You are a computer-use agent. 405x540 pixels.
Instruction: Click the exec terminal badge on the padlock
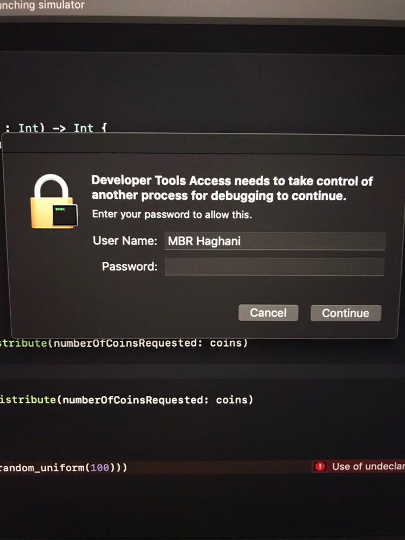click(65, 215)
